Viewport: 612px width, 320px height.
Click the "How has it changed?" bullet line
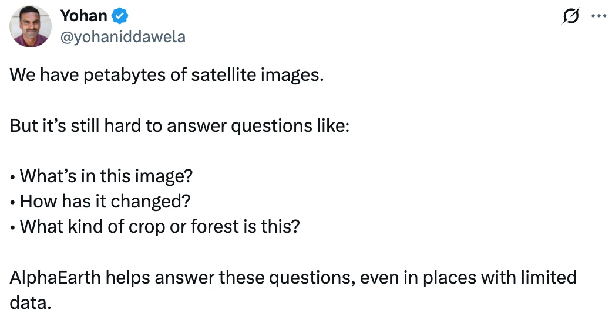click(x=105, y=201)
